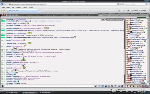The height and width of the screenshot is (94, 150).
Task: Switch to the Чат tab
Action: (x=103, y=20)
